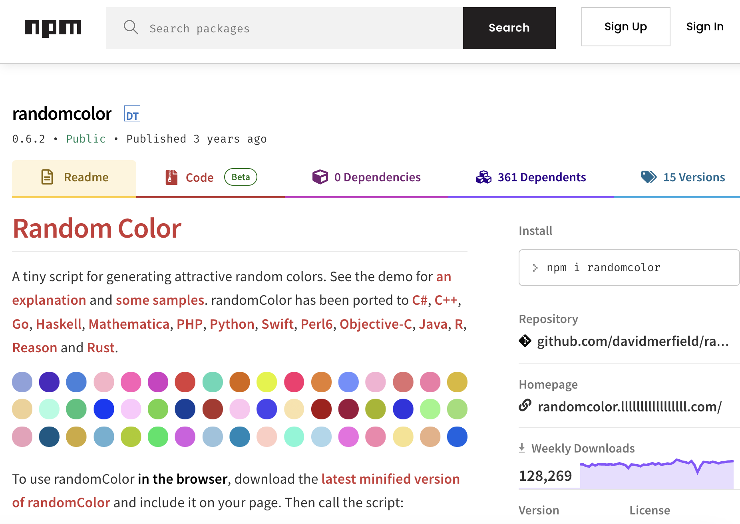Open the Reason port link
740x524 pixels.
coord(35,347)
